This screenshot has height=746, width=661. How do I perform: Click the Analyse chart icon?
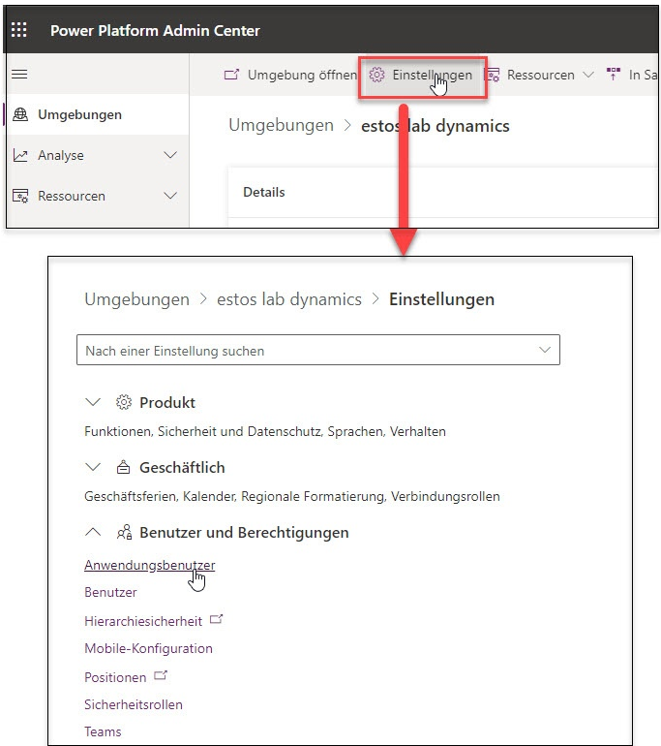click(x=20, y=155)
